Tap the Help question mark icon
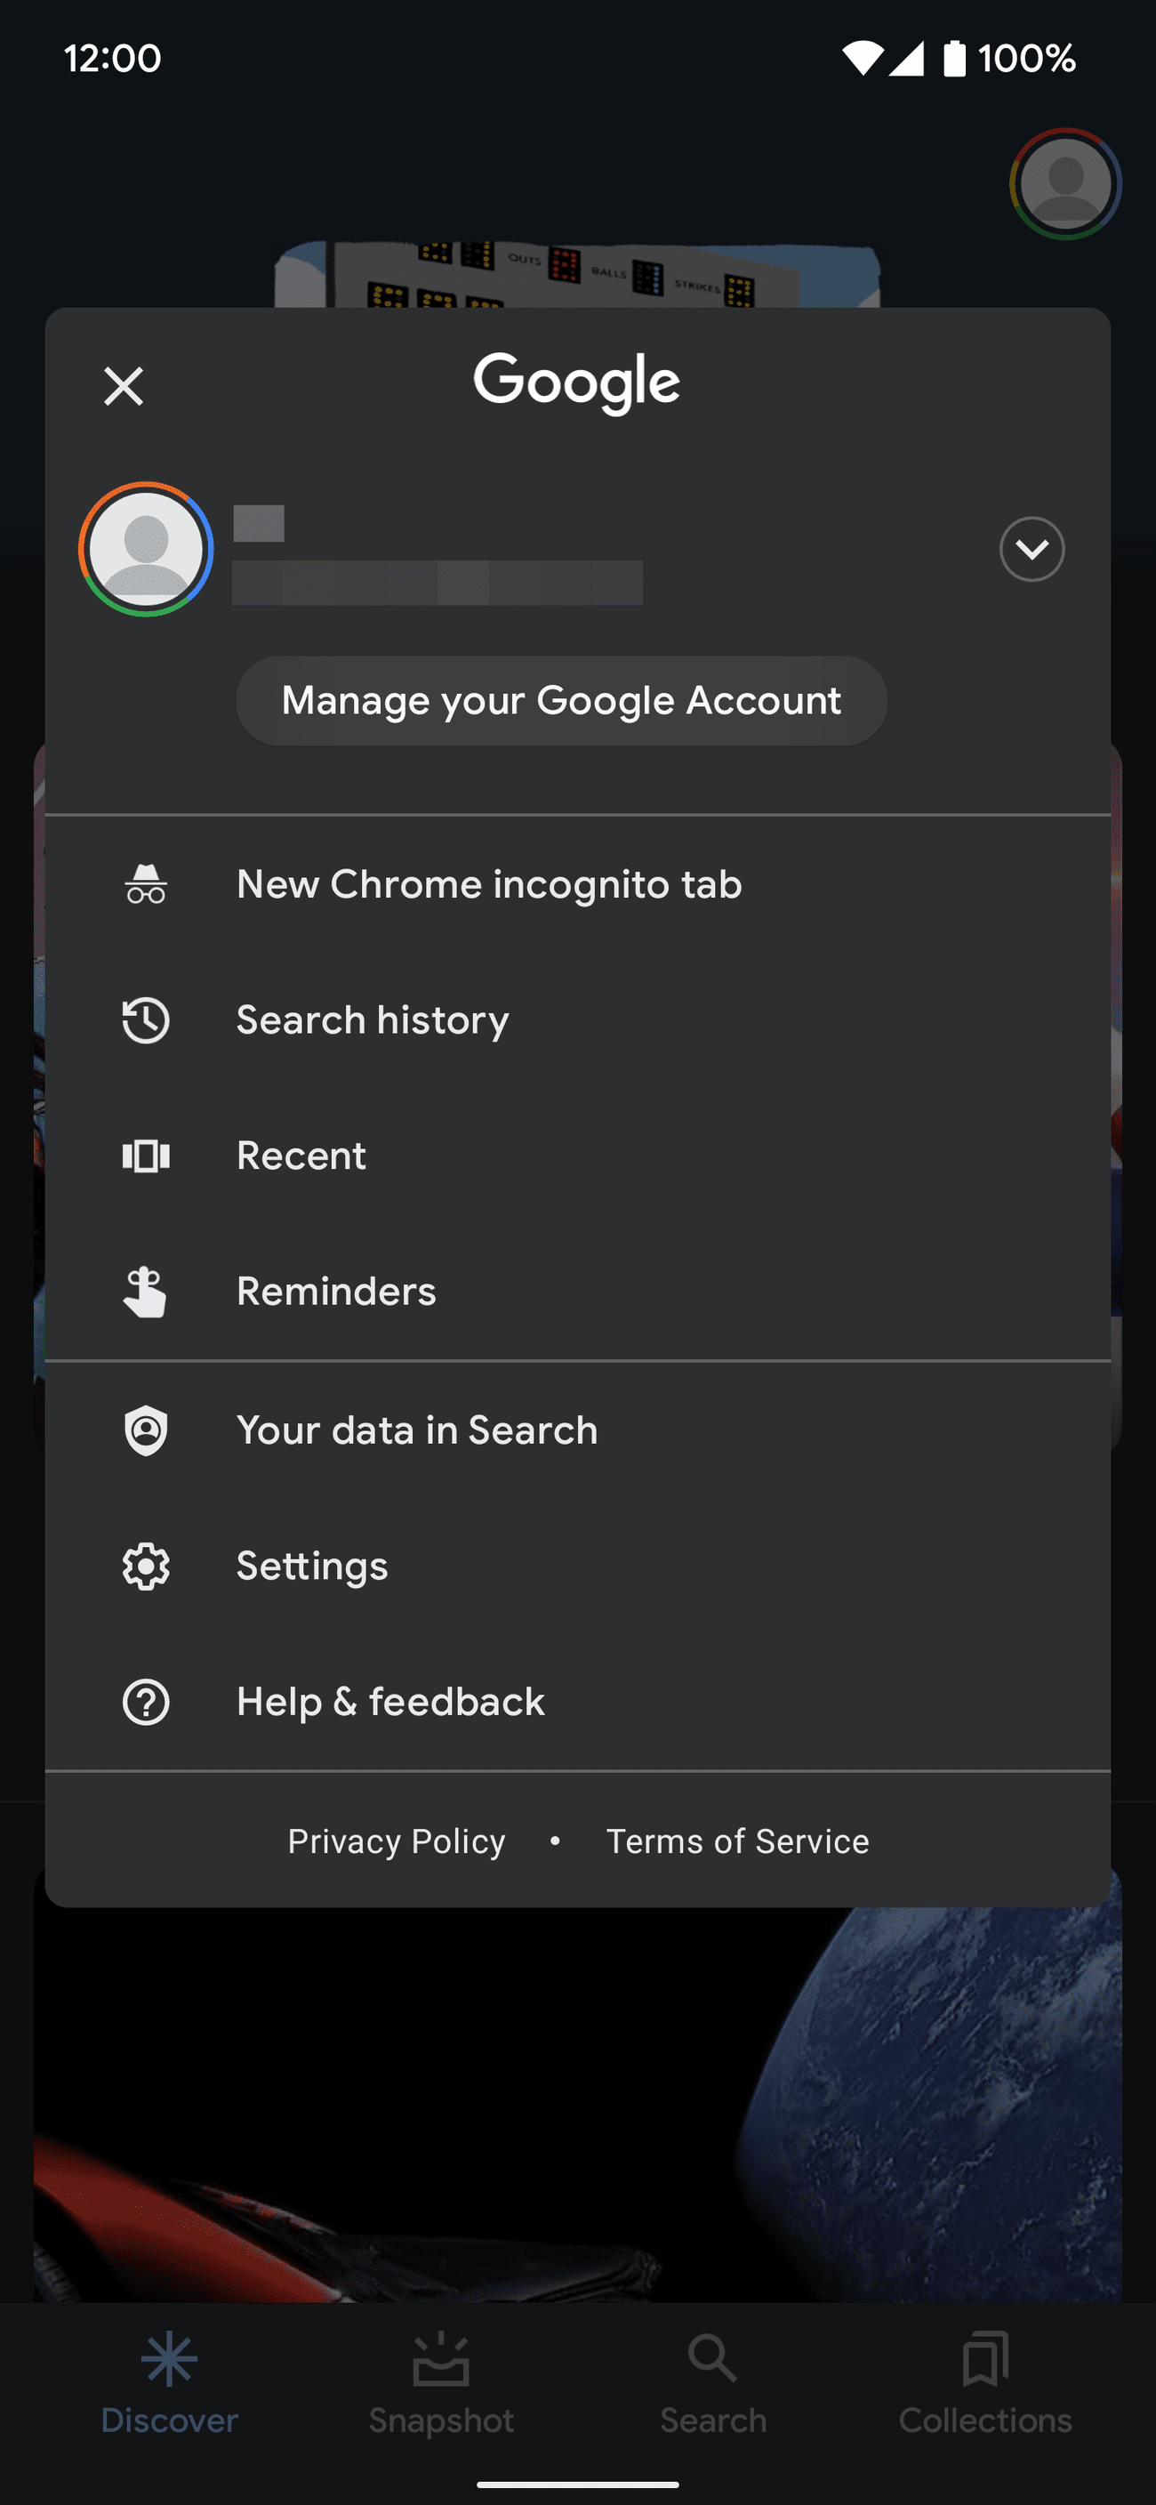Image resolution: width=1156 pixels, height=2505 pixels. pyautogui.click(x=146, y=1702)
